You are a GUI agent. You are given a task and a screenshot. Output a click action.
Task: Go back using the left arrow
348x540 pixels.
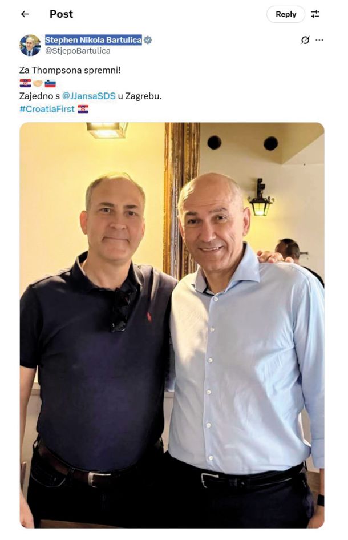pyautogui.click(x=25, y=14)
